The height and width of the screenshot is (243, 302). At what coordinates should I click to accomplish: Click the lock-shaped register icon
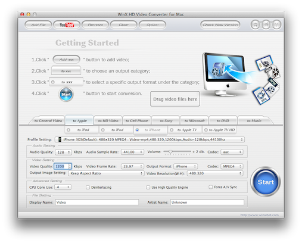[256, 24]
